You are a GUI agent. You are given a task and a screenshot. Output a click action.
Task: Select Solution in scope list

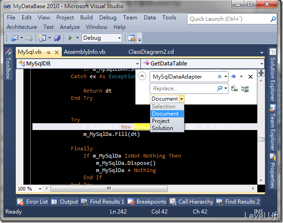pyautogui.click(x=167, y=128)
